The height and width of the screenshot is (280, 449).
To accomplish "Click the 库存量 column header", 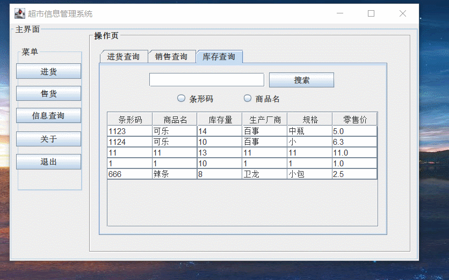I will coord(220,119).
